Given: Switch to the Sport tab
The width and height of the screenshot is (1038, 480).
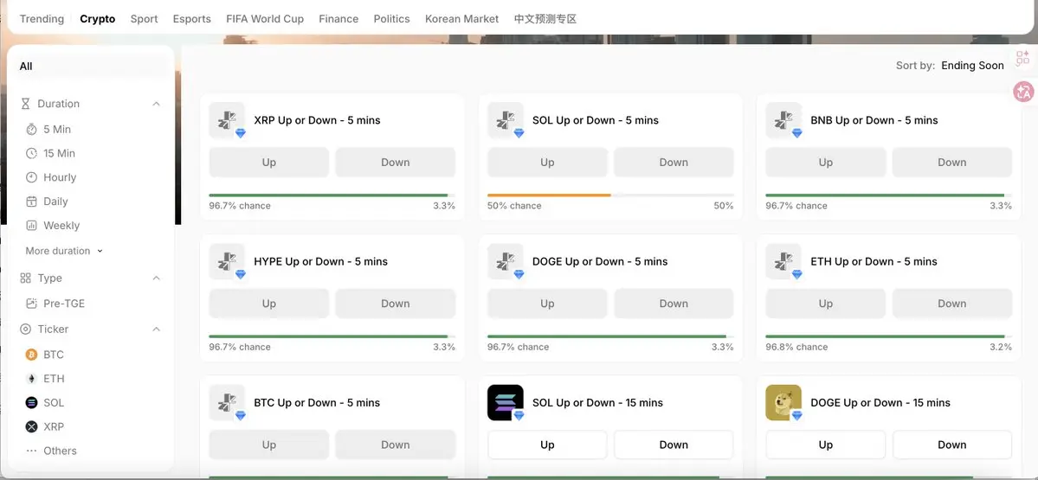Looking at the screenshot, I should pos(144,19).
